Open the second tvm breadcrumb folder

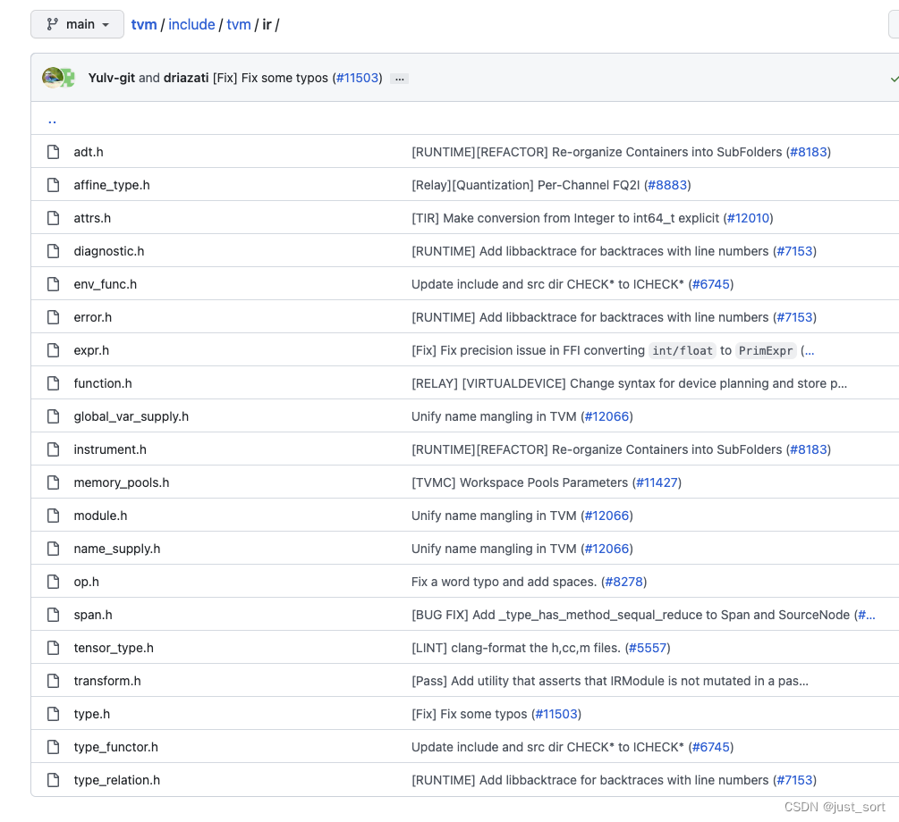239,25
